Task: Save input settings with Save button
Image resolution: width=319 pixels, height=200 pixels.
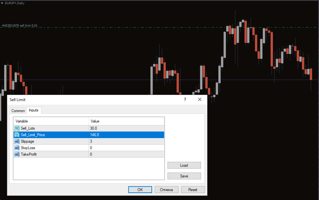Action: (184, 176)
